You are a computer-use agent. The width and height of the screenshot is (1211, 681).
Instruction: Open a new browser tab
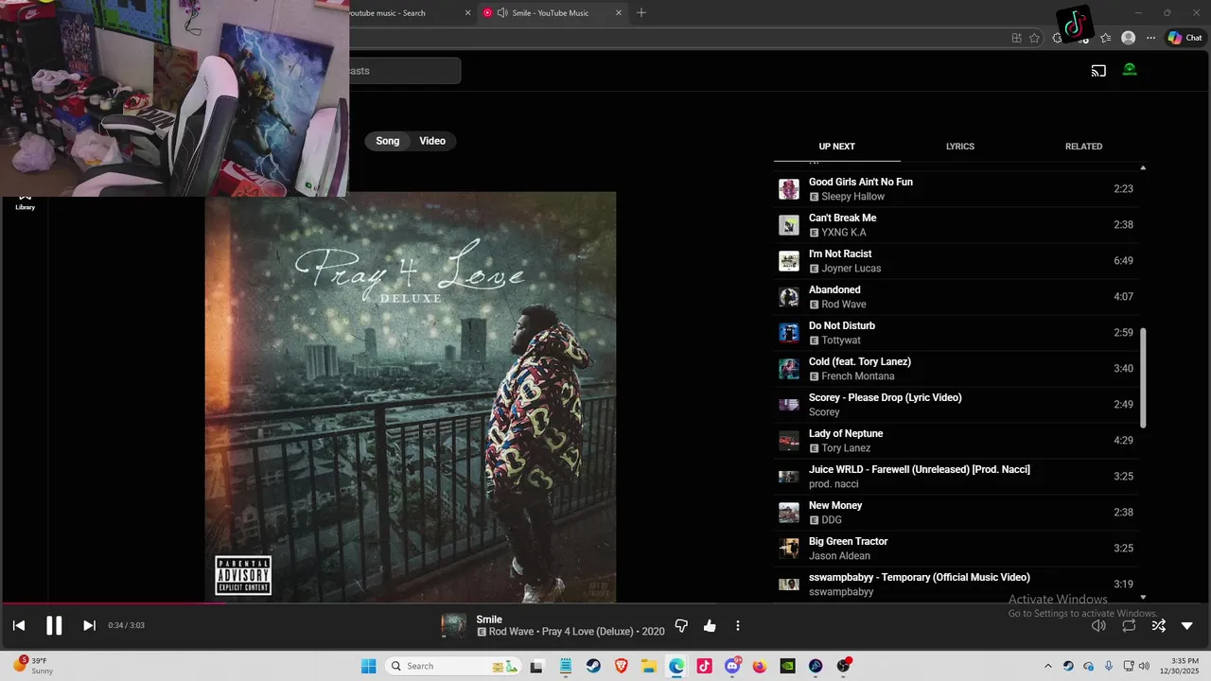coord(641,12)
